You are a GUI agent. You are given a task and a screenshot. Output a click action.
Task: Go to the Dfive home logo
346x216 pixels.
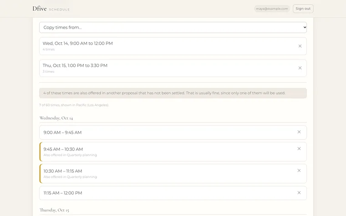(40, 9)
